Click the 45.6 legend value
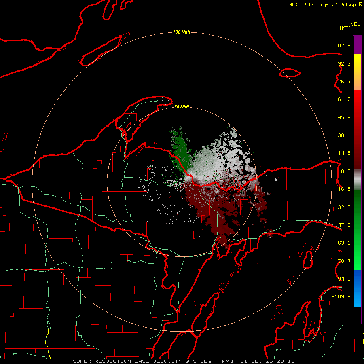 pos(344,117)
